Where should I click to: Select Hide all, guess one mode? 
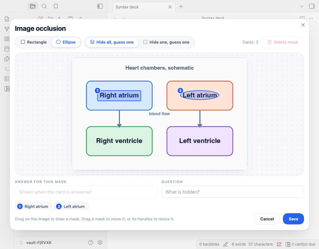(112, 42)
